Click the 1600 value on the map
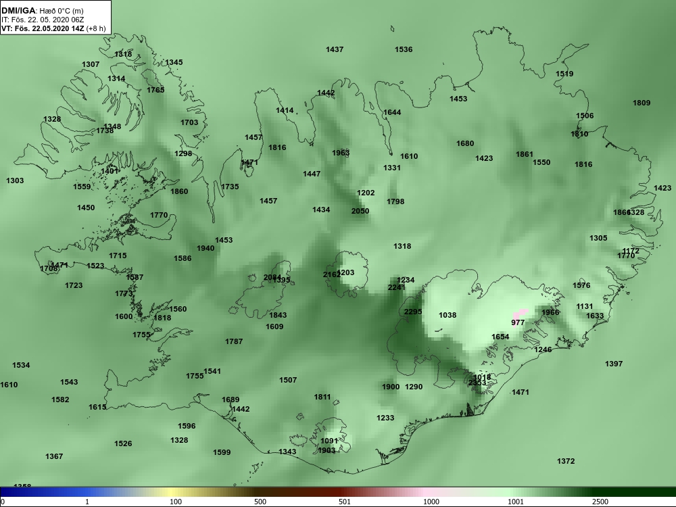676x507 pixels. click(x=124, y=317)
